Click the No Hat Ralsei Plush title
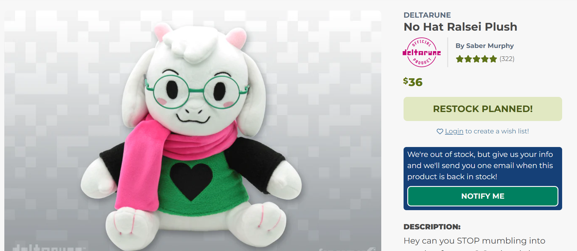 pyautogui.click(x=460, y=27)
